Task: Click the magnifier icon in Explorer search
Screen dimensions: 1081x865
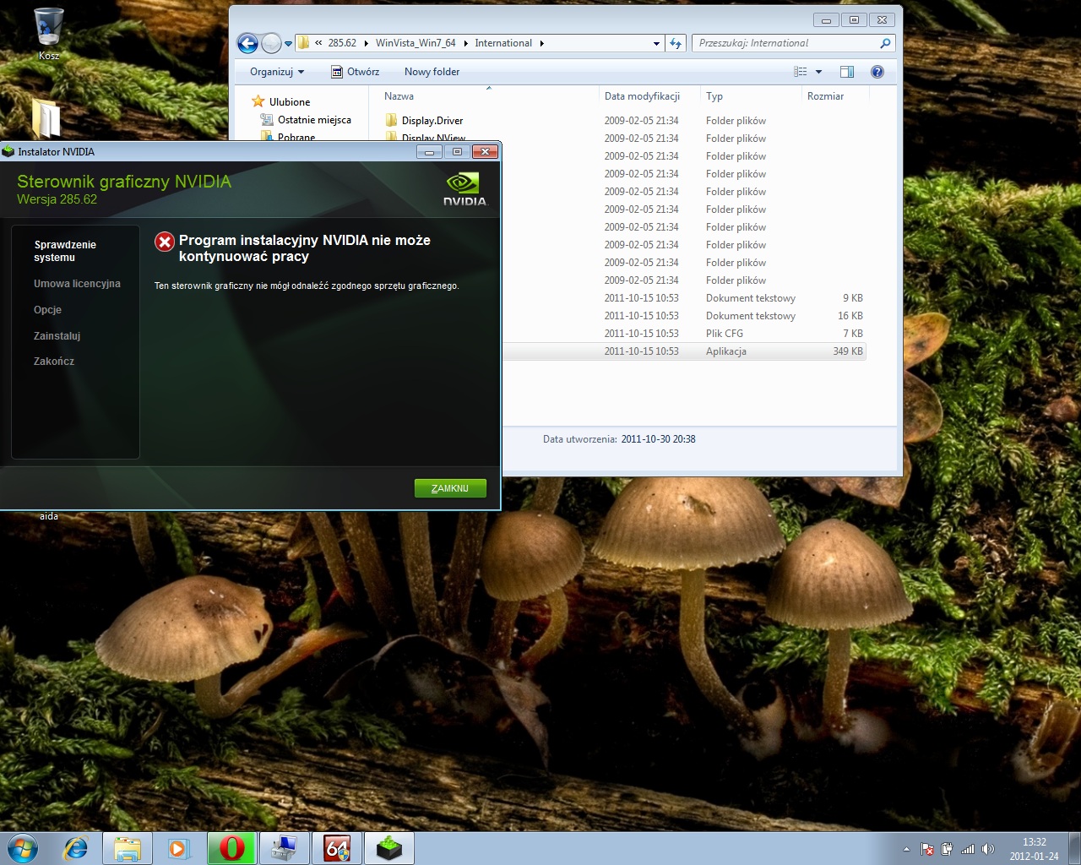Action: (885, 43)
